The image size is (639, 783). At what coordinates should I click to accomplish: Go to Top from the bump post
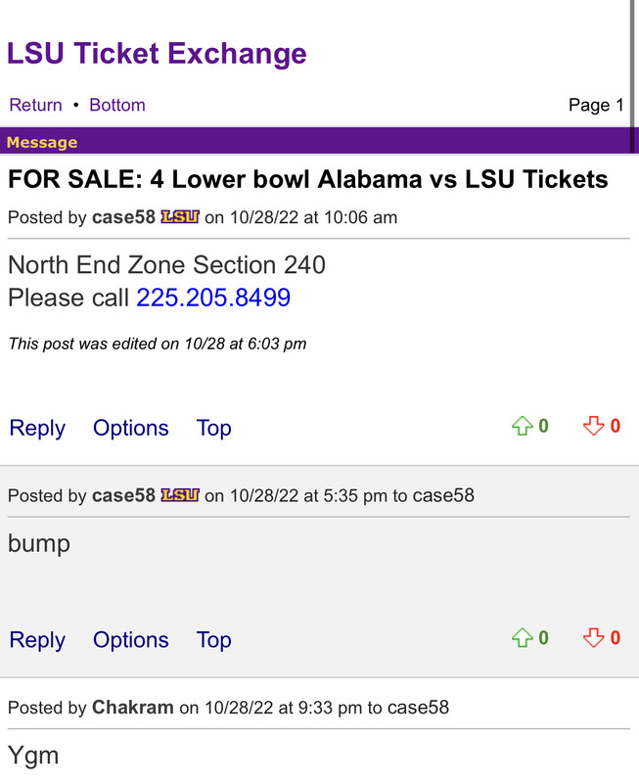(x=214, y=640)
